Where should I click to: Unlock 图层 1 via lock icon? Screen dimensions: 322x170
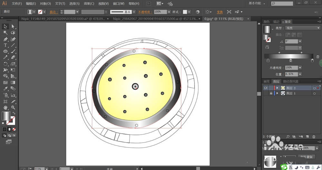(x=271, y=93)
